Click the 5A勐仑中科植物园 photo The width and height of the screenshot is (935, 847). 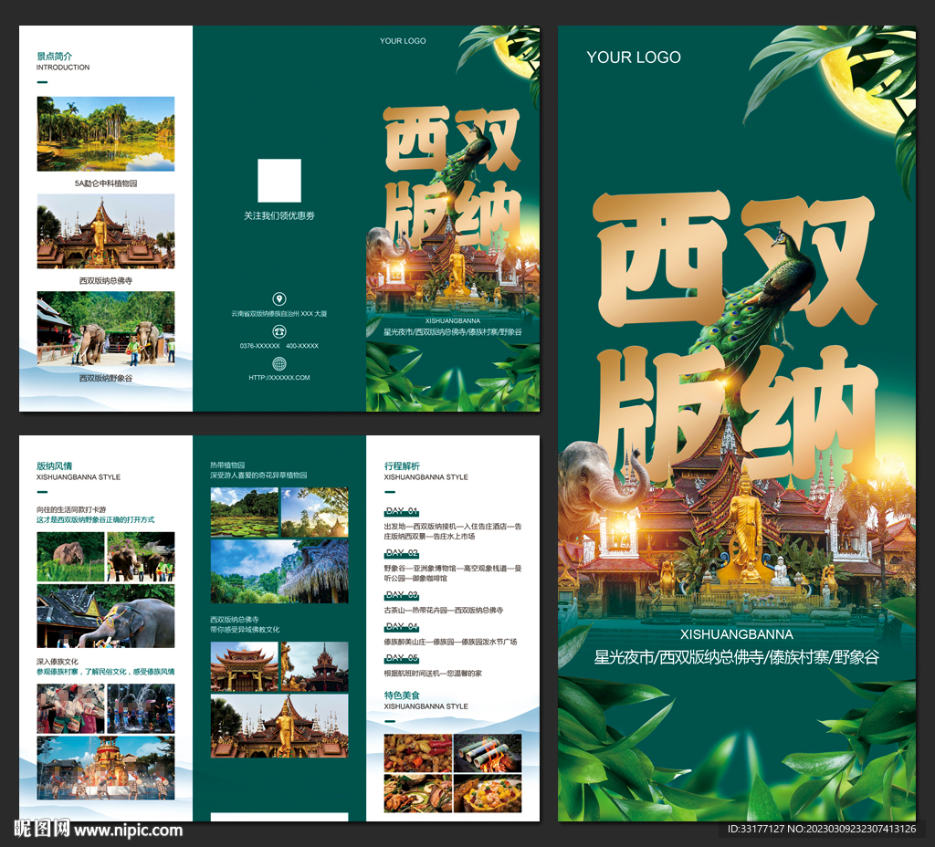pyautogui.click(x=104, y=133)
